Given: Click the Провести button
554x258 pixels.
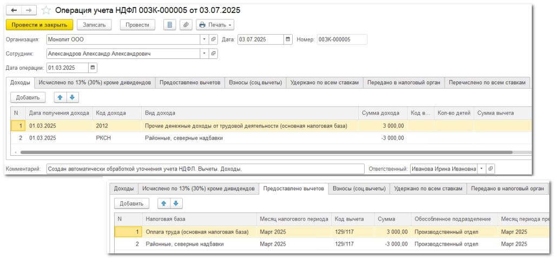Looking at the screenshot, I should coord(137,25).
